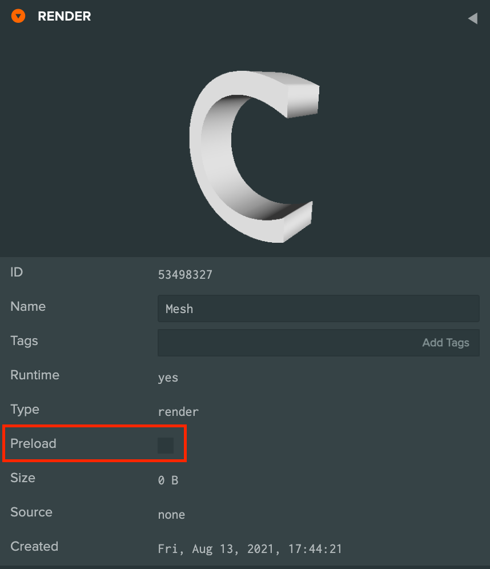Click the Add Tags placeholder text

point(446,343)
